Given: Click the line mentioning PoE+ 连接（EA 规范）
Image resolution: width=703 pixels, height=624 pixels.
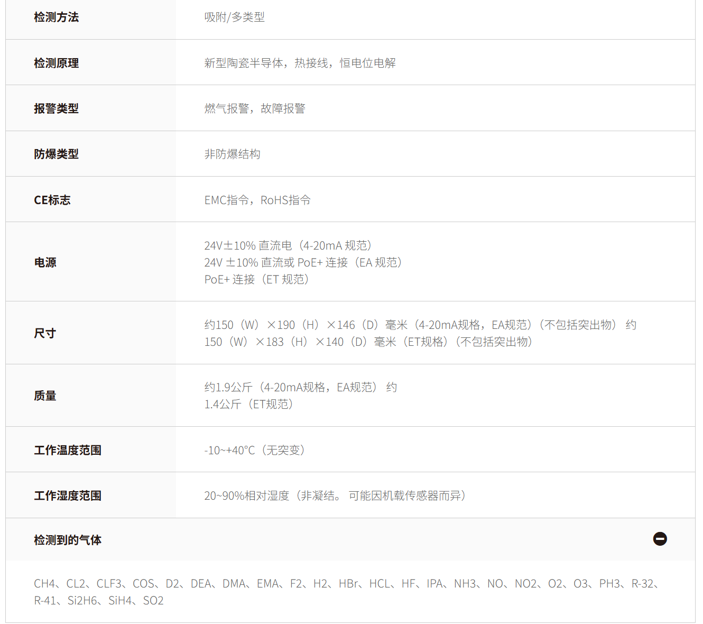Looking at the screenshot, I should tap(304, 262).
